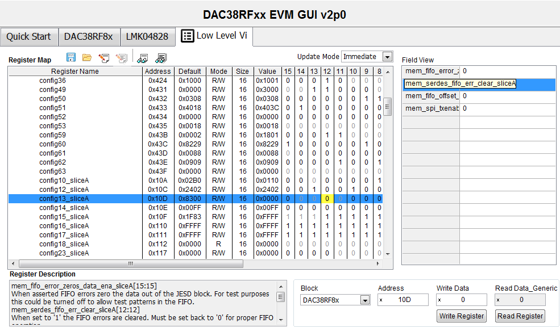Viewport: 560px width, 327px height.
Task: Click Register Description scroll up arrow
Action: coord(281,287)
